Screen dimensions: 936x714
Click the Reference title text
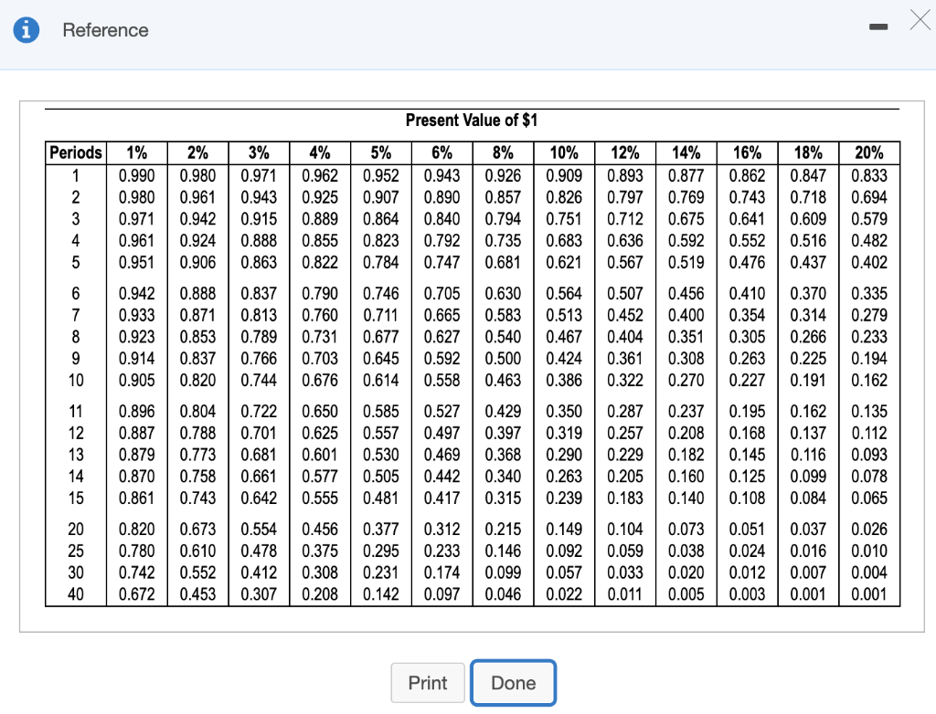105,30
